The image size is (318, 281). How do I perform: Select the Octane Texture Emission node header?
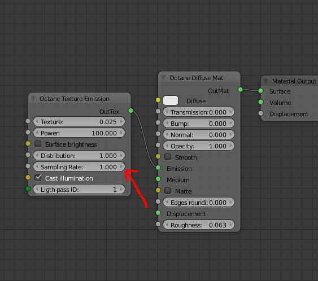pos(79,99)
